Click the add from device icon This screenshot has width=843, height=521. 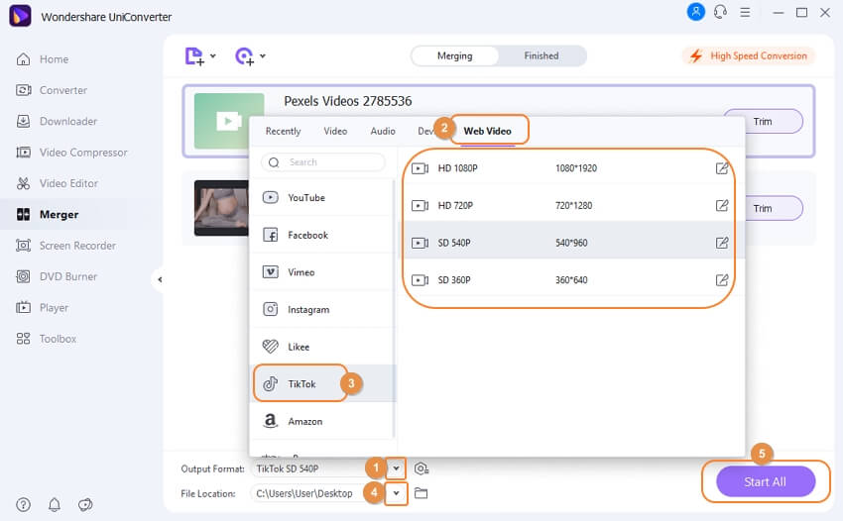[x=244, y=55]
